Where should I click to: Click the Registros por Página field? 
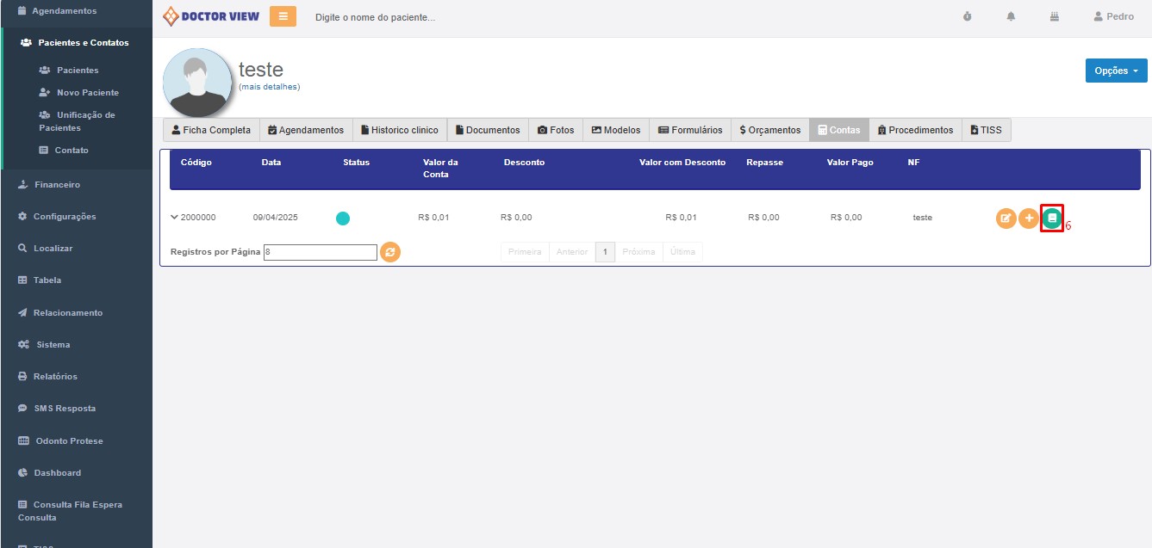point(320,252)
